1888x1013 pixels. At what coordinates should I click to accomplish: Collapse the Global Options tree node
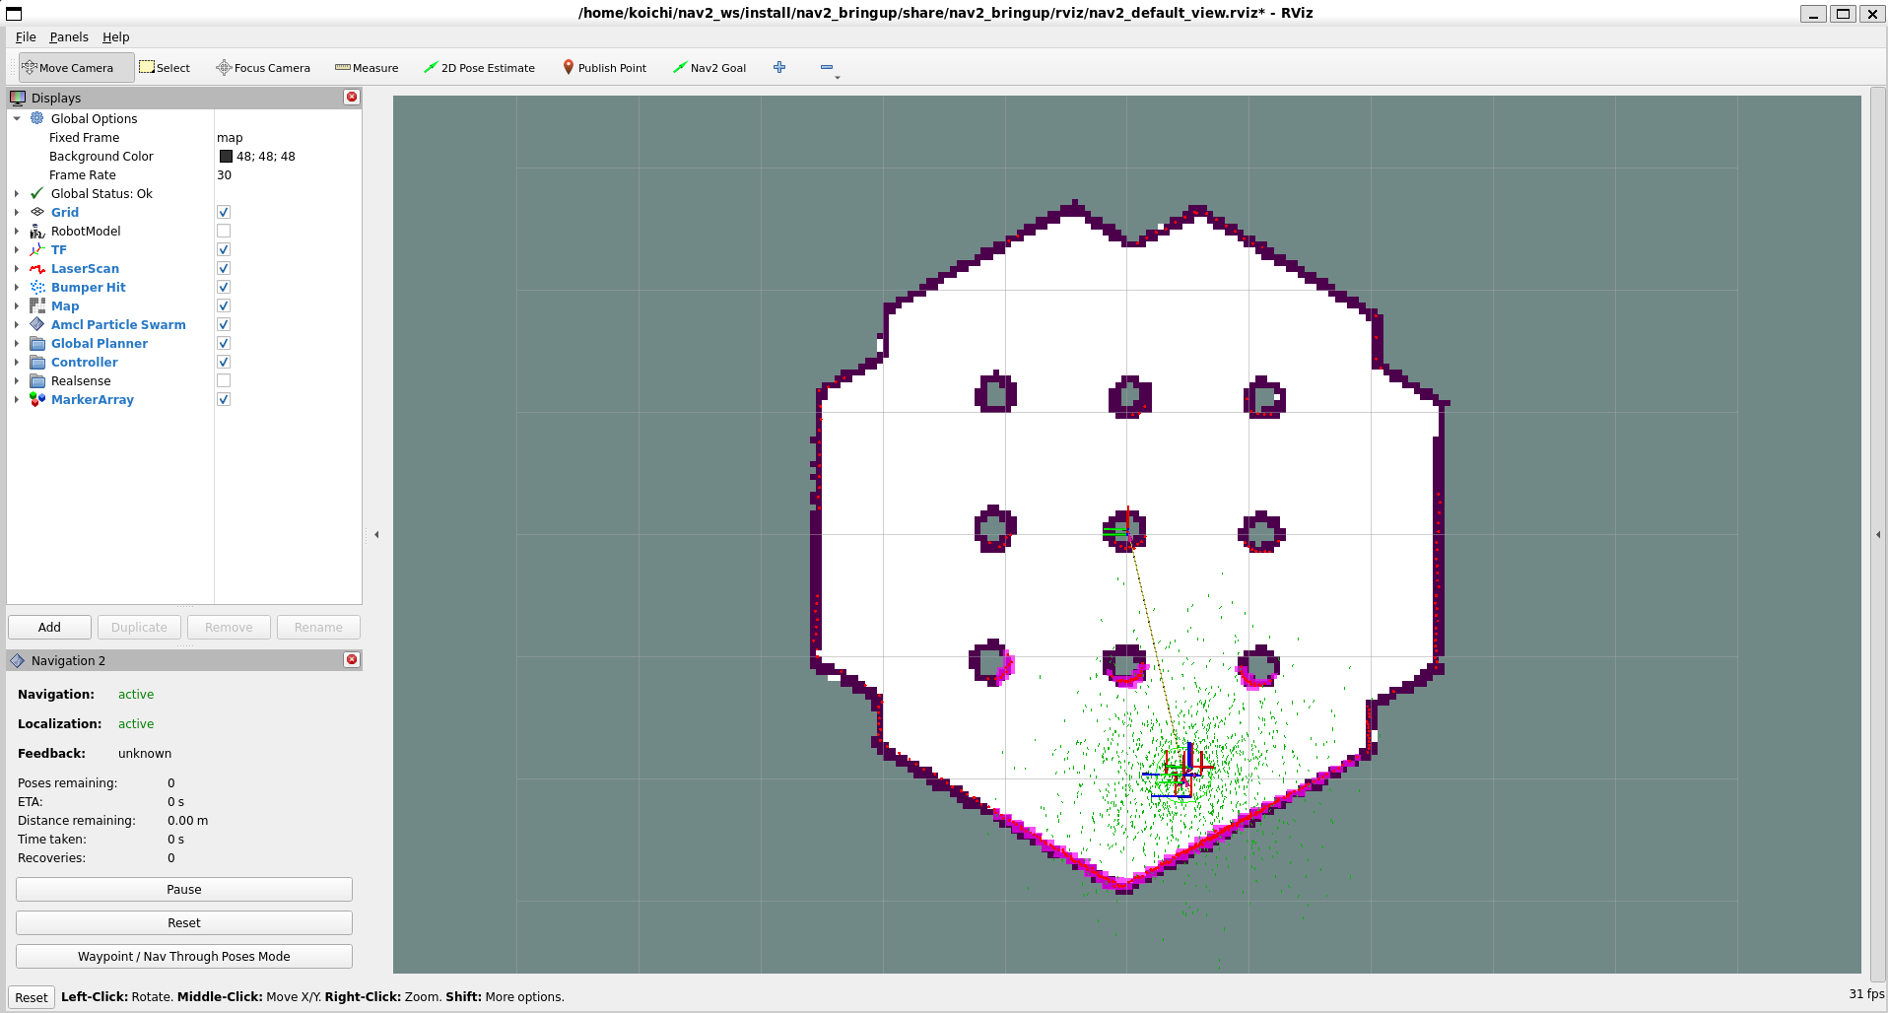point(17,118)
